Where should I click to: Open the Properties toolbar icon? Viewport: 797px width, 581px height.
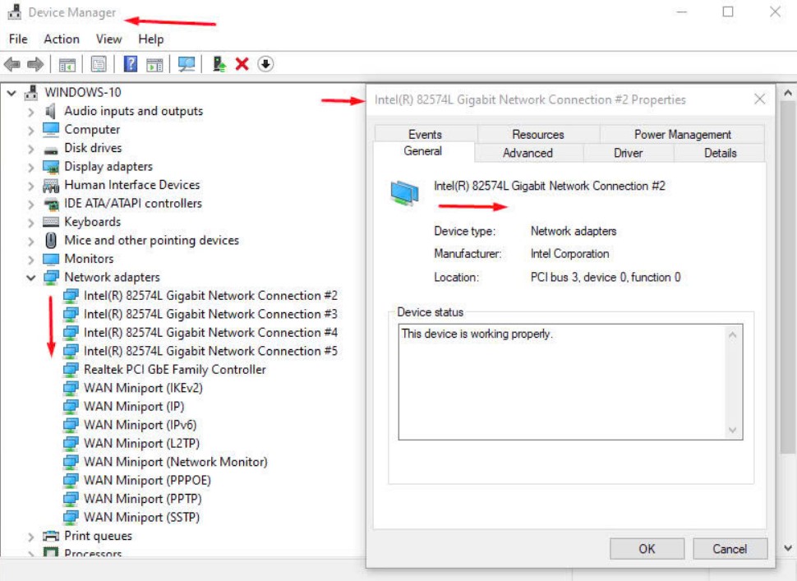click(x=99, y=64)
